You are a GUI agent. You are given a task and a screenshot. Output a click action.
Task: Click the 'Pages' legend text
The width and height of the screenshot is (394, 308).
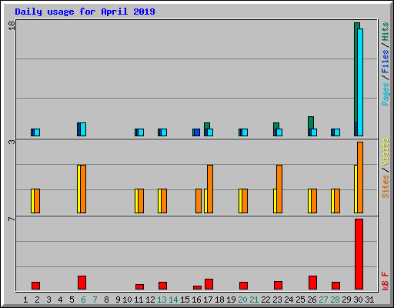point(386,94)
